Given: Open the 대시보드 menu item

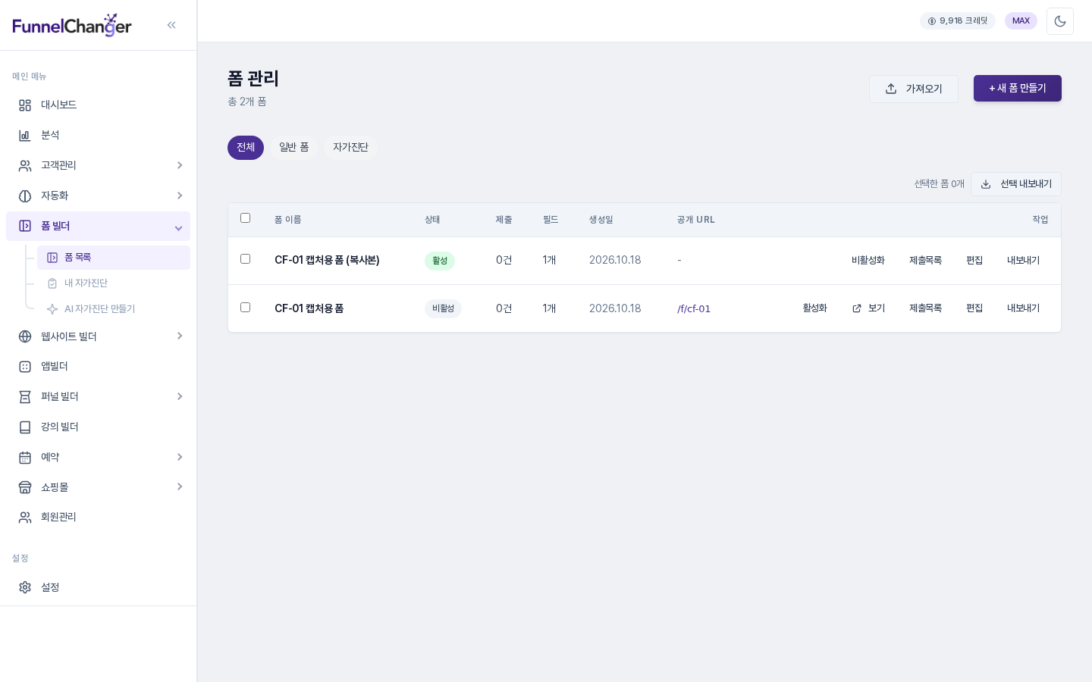Looking at the screenshot, I should pos(98,105).
